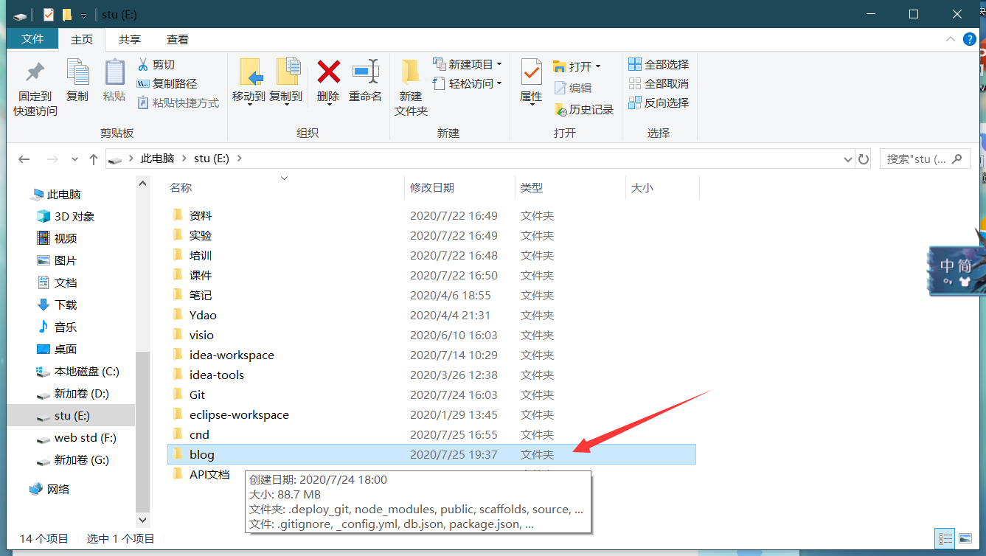986x556 pixels.
Task: Click chevron before 此电脑 in path
Action: (131, 159)
